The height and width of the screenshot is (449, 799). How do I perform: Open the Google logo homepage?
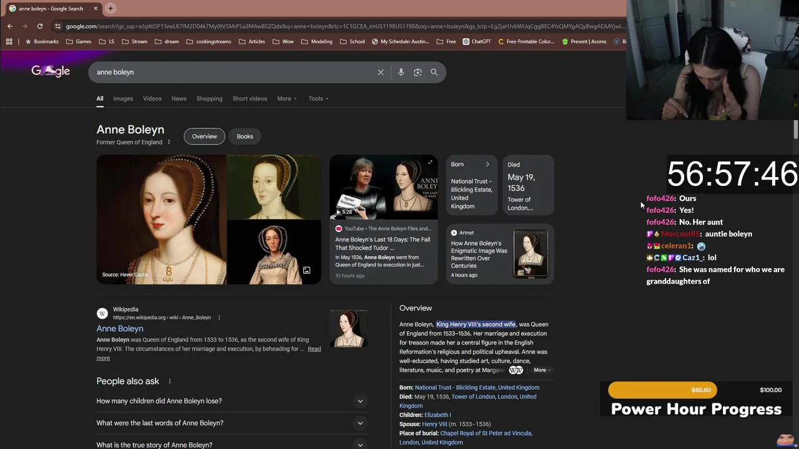[x=51, y=71]
